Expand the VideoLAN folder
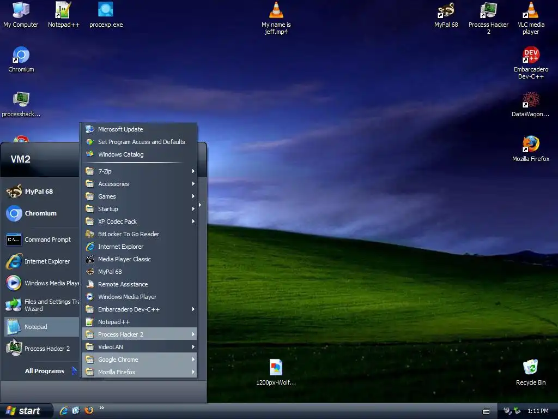The image size is (558, 419). (139, 347)
